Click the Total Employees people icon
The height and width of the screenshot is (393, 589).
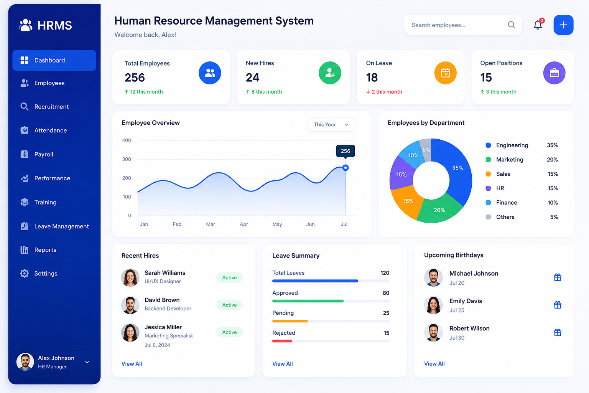pyautogui.click(x=210, y=73)
